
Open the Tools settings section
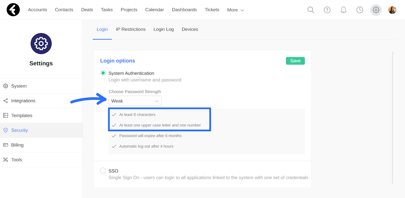click(41, 160)
